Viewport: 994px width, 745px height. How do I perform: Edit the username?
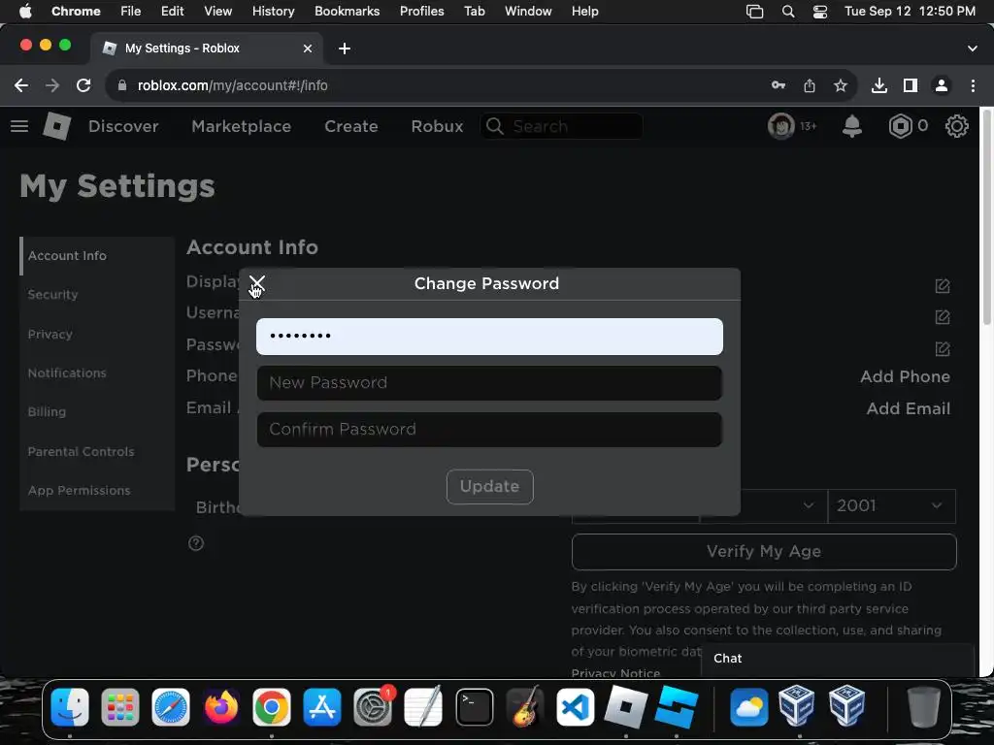point(943,317)
